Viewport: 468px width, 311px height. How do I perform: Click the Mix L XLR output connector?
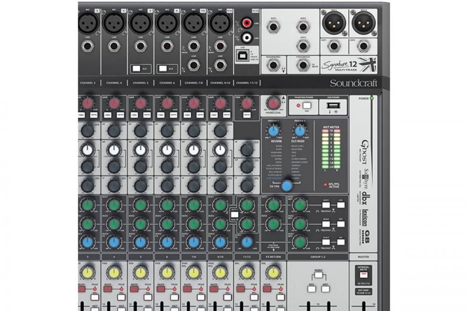click(334, 21)
